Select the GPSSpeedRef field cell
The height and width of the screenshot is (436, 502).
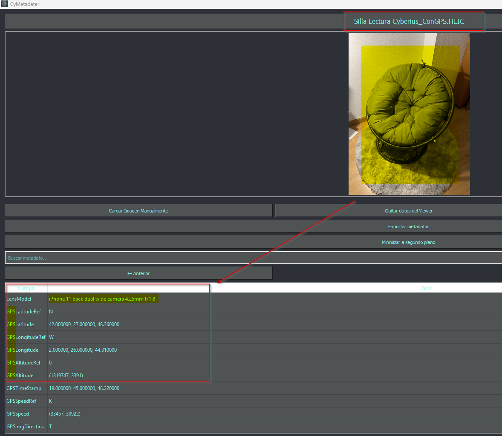(x=26, y=401)
